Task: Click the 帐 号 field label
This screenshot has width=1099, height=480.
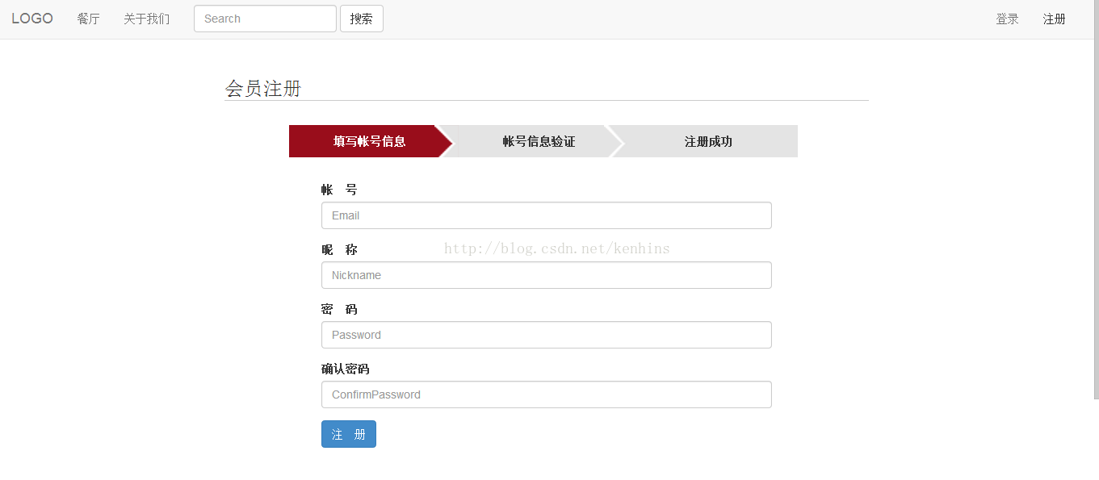Action: 339,190
